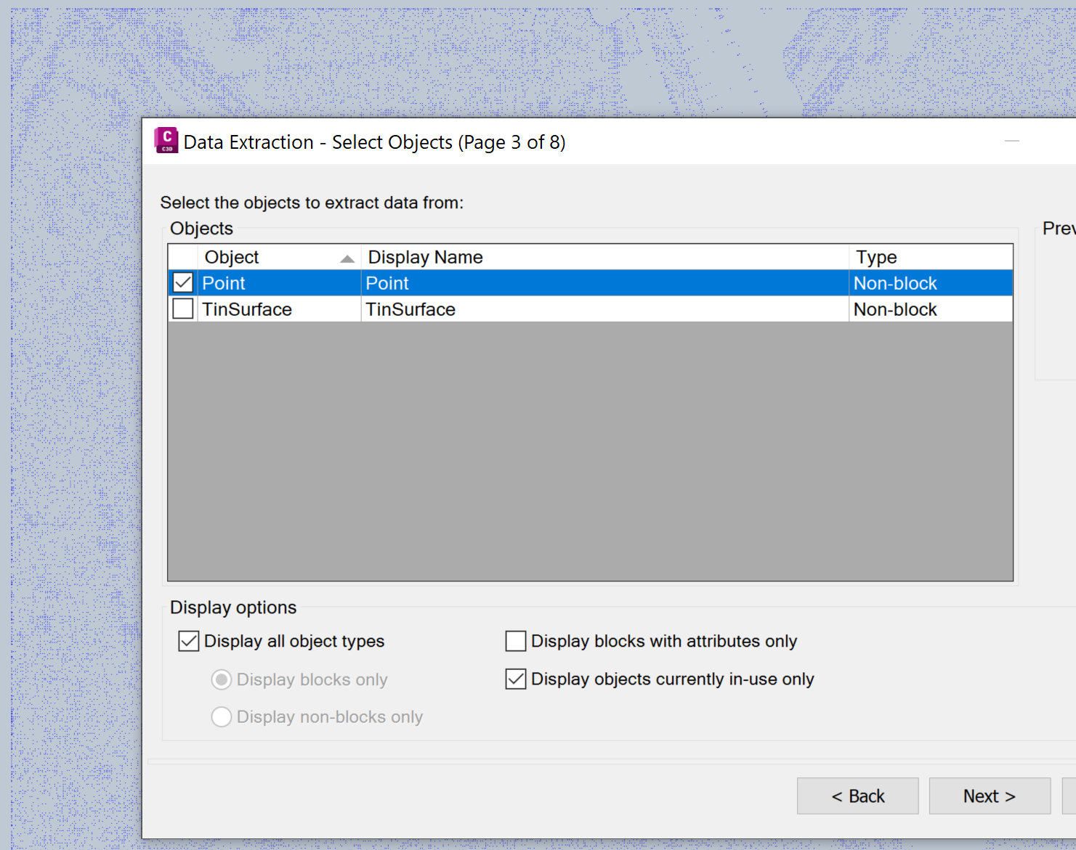The image size is (1076, 850).
Task: Check the TinSurface object checkbox
Action: tap(182, 308)
